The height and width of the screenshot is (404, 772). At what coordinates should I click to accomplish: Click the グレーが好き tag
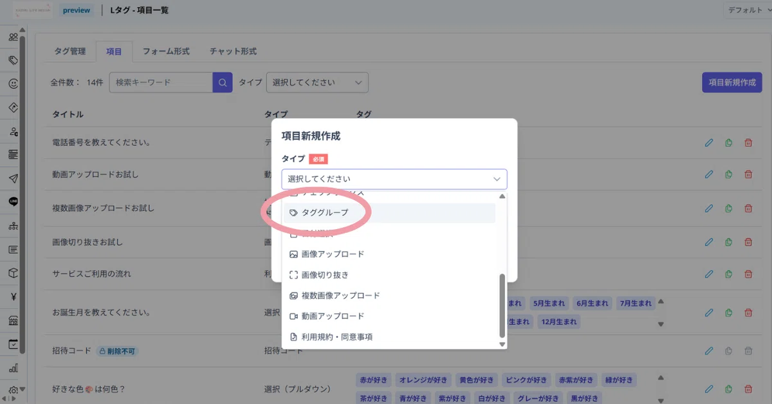pos(538,398)
